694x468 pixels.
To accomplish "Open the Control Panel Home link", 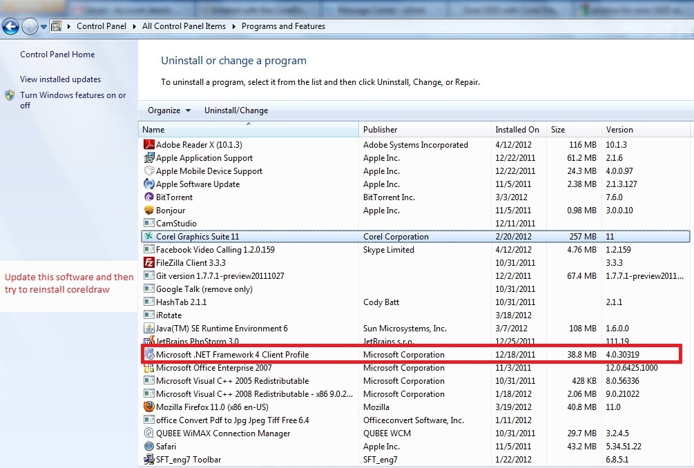I will [57, 55].
